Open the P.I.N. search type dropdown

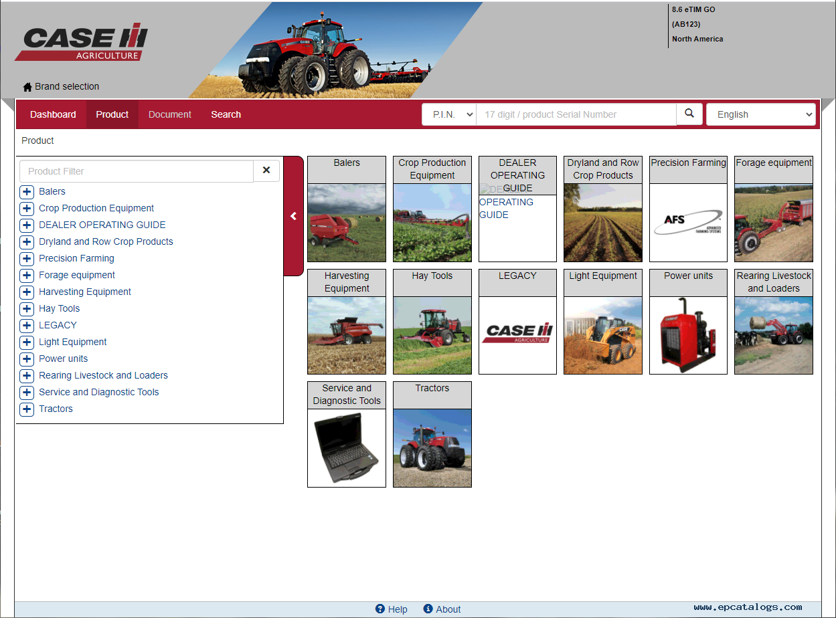pyautogui.click(x=448, y=114)
